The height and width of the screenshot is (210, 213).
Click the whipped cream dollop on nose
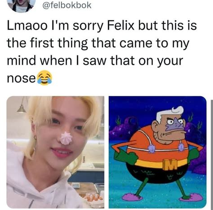point(66,138)
